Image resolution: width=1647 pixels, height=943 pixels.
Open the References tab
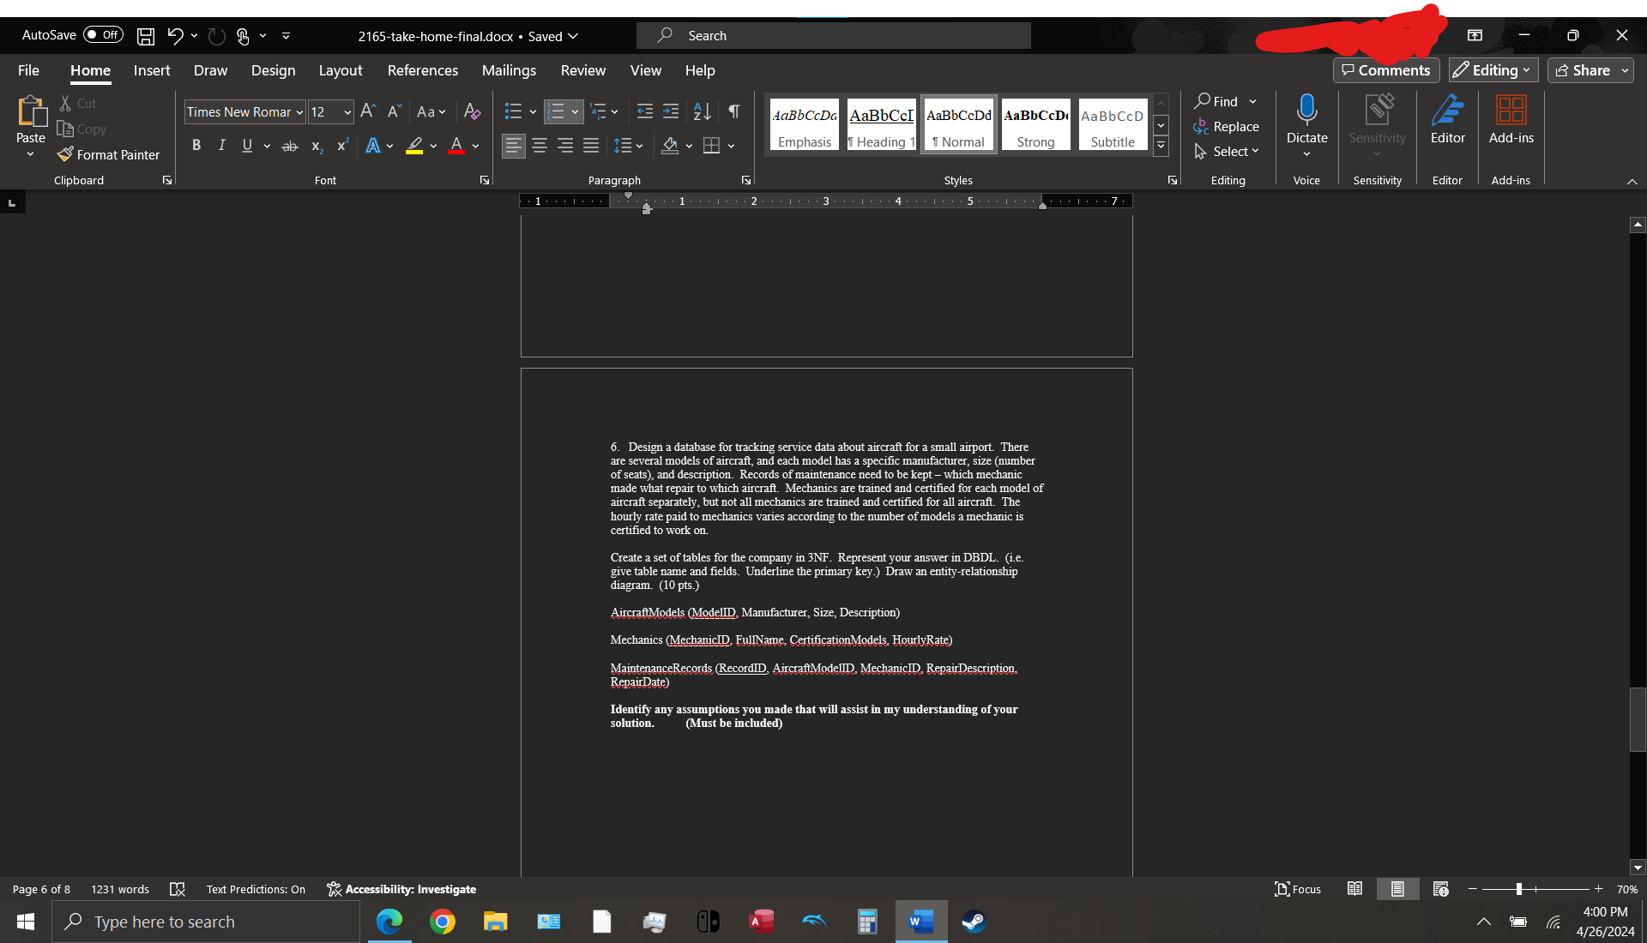[x=422, y=70]
